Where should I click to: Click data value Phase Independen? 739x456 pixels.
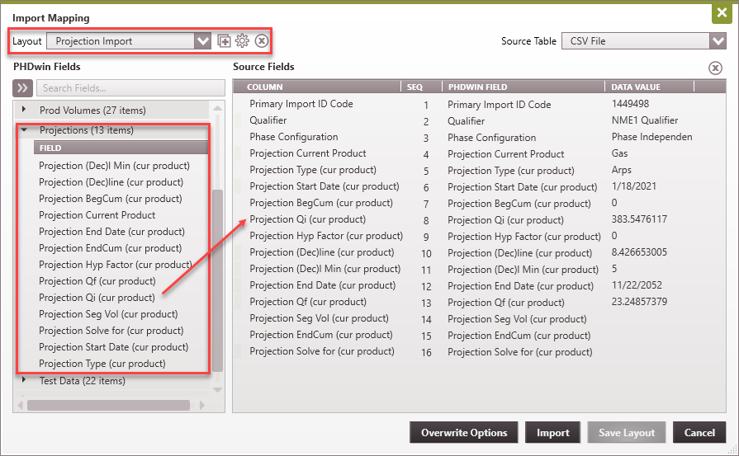click(x=651, y=137)
